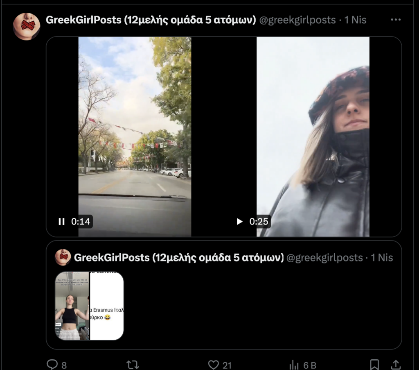
Task: Open the GreekGirlPosts avatar at top
Action: click(27, 26)
